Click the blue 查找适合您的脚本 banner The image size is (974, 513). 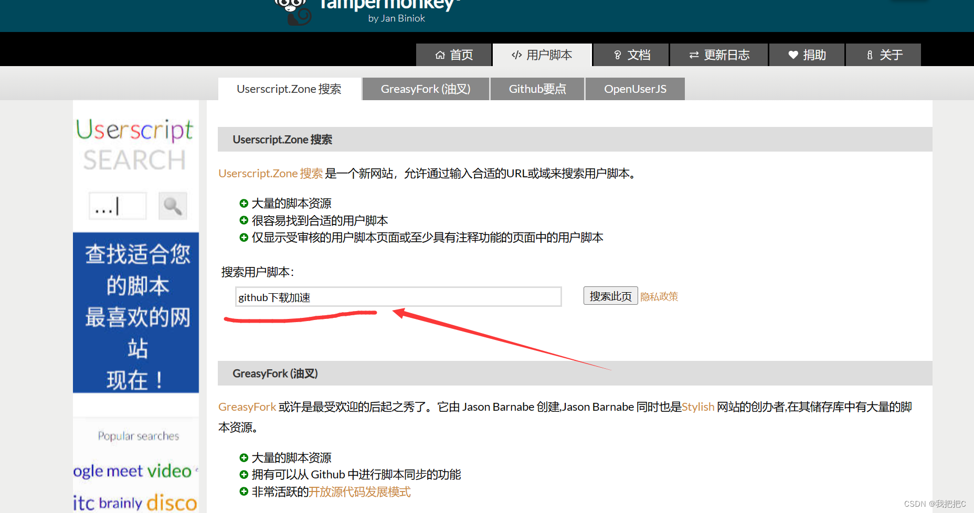[136, 313]
